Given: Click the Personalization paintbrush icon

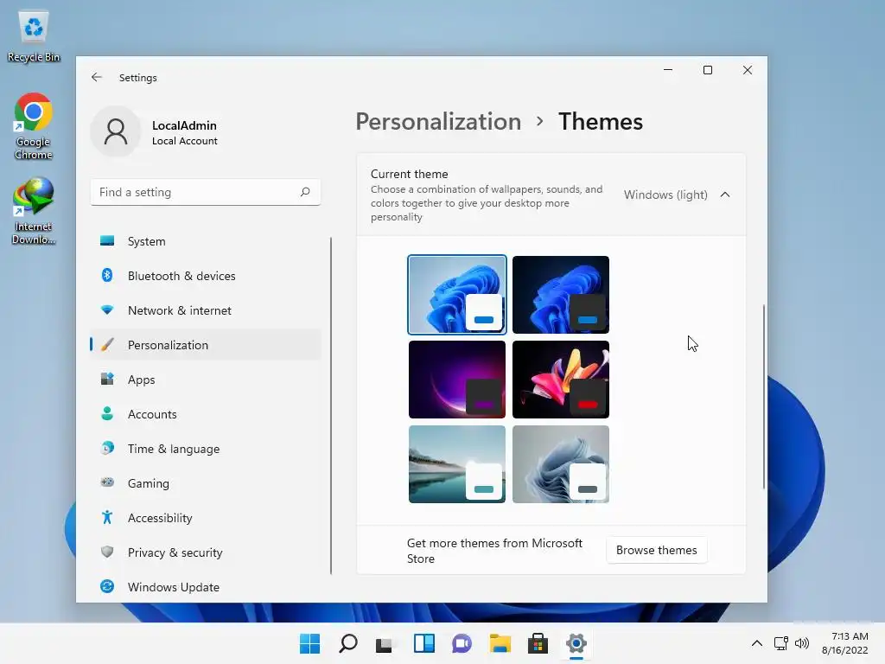Looking at the screenshot, I should (106, 344).
